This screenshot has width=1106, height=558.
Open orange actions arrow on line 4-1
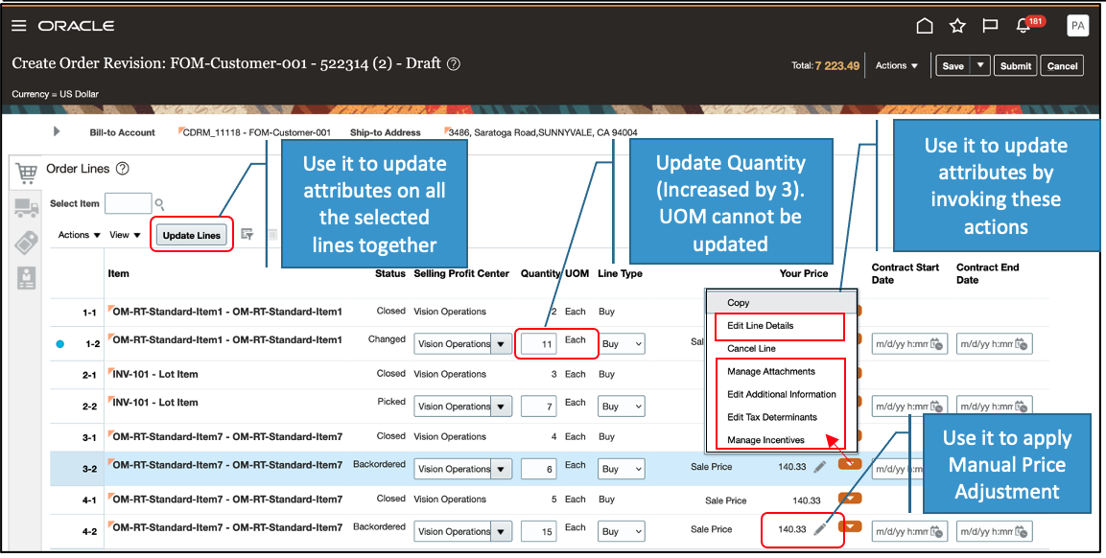click(x=850, y=498)
